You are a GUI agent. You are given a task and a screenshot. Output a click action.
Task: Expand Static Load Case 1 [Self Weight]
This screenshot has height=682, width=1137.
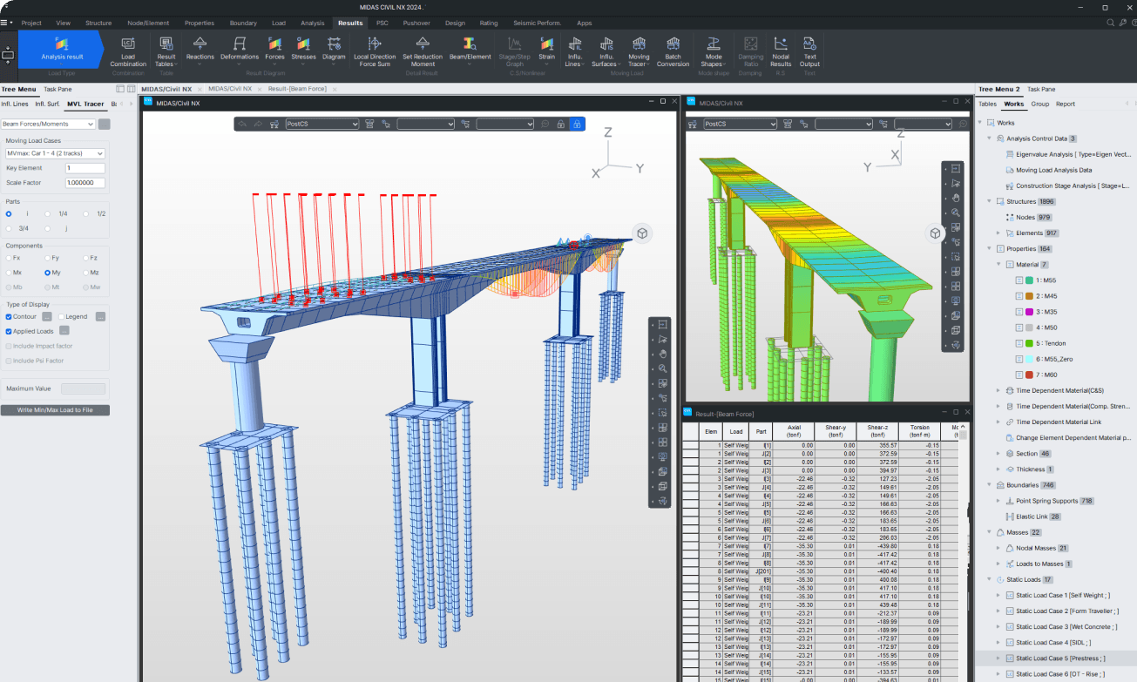pos(998,596)
